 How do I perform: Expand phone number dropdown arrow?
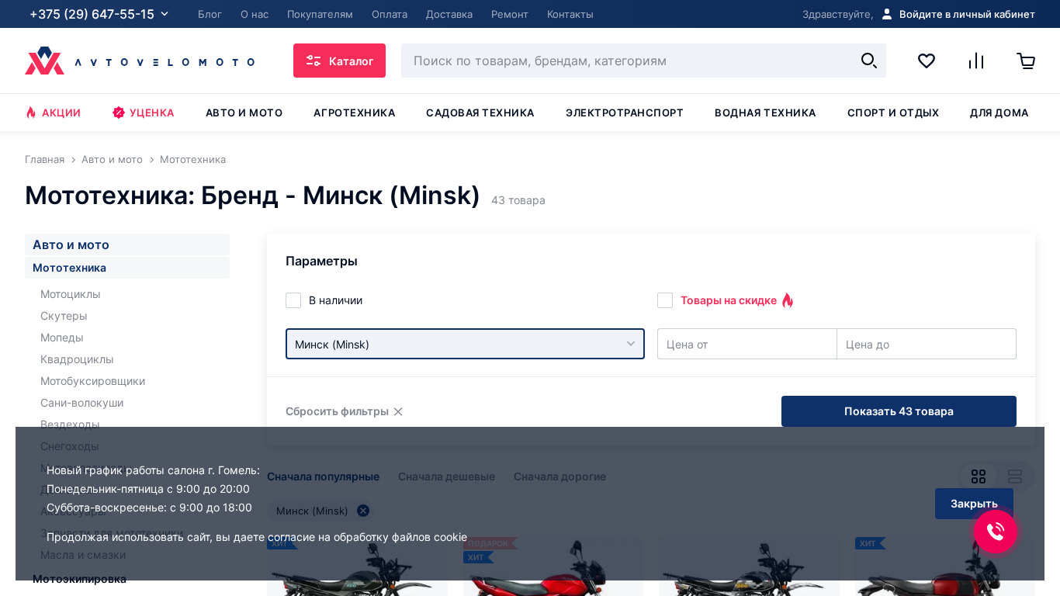(x=165, y=14)
